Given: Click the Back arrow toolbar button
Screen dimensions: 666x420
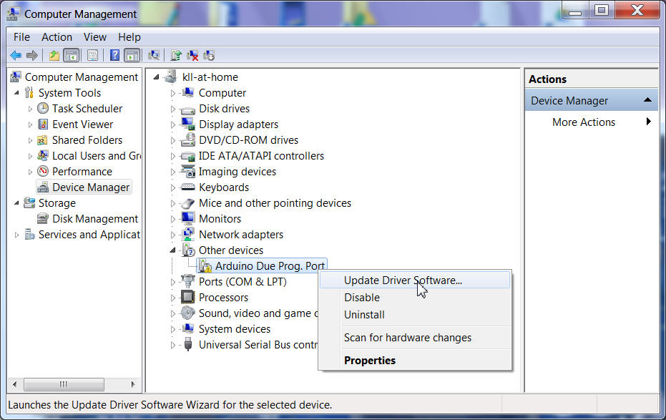Looking at the screenshot, I should tap(16, 55).
